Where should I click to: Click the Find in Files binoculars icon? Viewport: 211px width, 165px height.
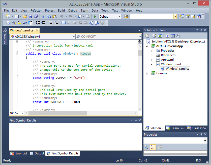[x=126, y=17]
